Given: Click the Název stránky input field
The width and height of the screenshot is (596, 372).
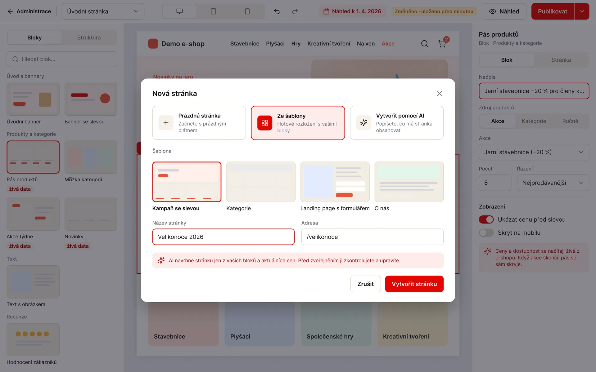Looking at the screenshot, I should pos(223,237).
